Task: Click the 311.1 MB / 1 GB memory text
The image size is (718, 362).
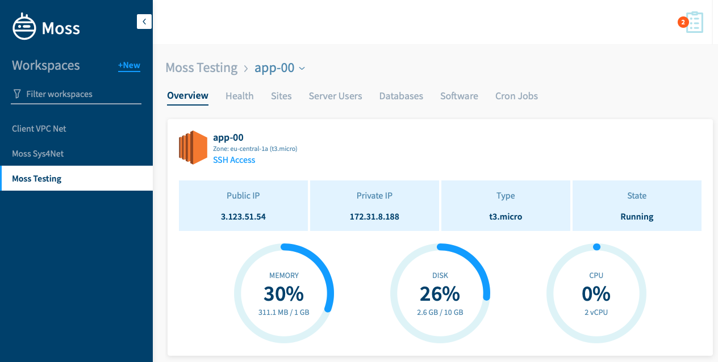Action: coord(283,312)
